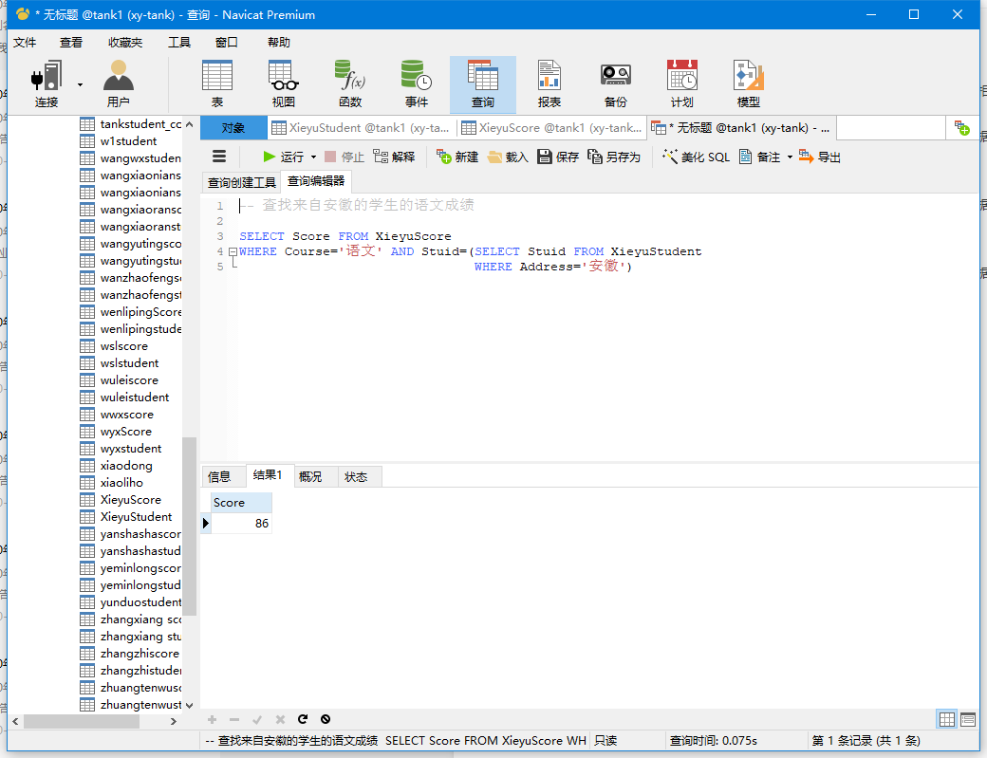The width and height of the screenshot is (987, 758).
Task: Load a query file with 载入
Action: click(x=508, y=157)
